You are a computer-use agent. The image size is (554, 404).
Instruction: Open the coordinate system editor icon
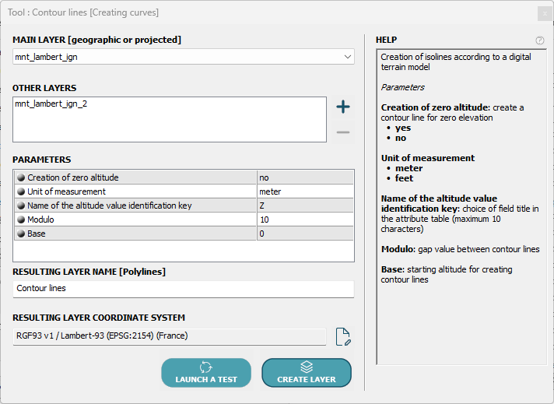[343, 336]
